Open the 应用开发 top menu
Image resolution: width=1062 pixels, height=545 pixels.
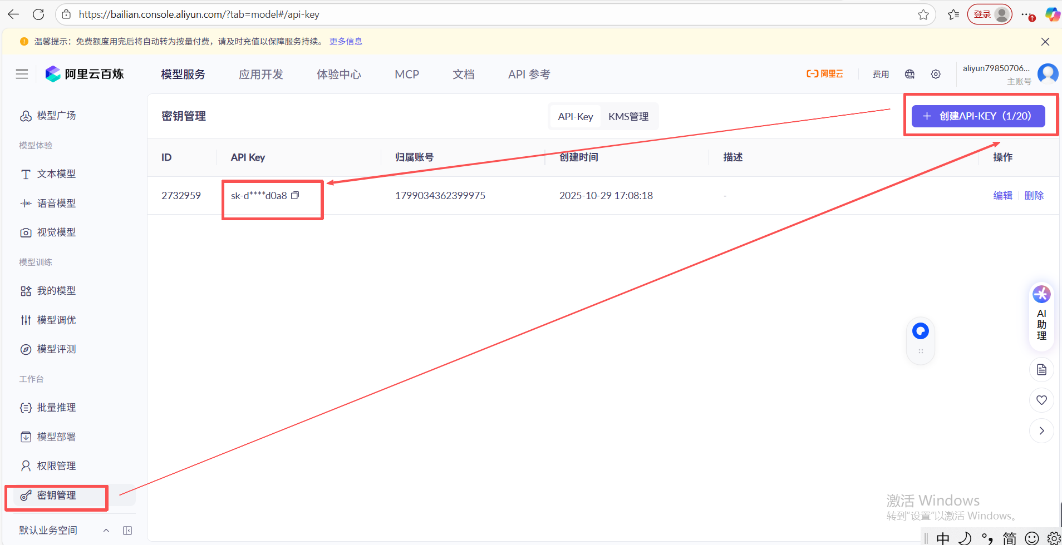click(260, 74)
